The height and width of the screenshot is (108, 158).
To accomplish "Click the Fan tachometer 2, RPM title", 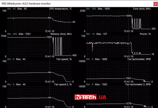I will point(138,84).
